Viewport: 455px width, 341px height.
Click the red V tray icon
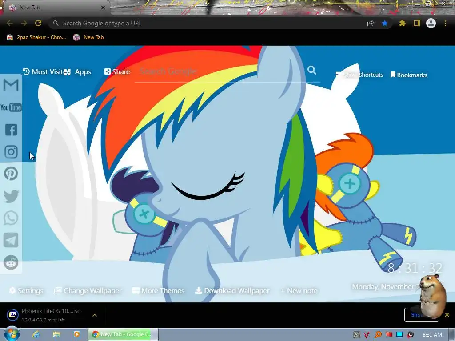point(367,335)
